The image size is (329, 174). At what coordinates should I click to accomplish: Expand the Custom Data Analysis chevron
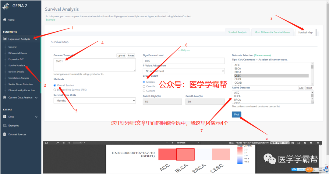coord(36,98)
